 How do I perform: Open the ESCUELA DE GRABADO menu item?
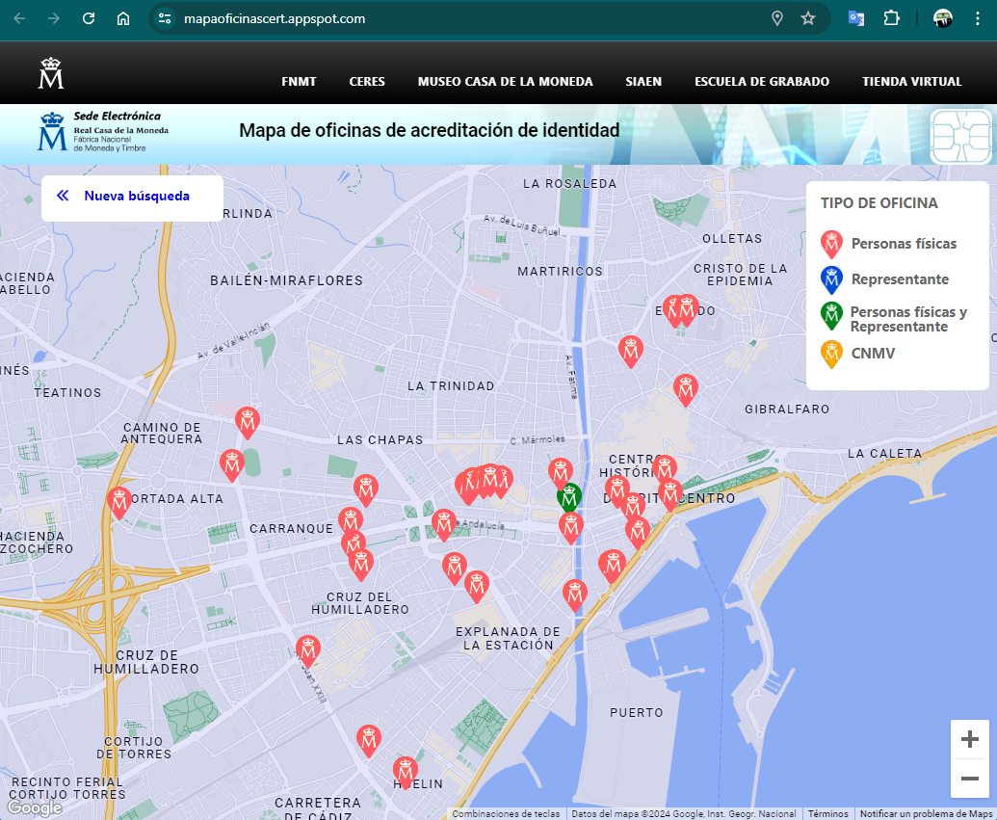(x=761, y=82)
